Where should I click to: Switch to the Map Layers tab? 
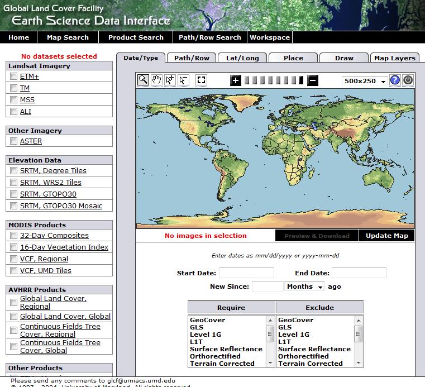[x=395, y=58]
